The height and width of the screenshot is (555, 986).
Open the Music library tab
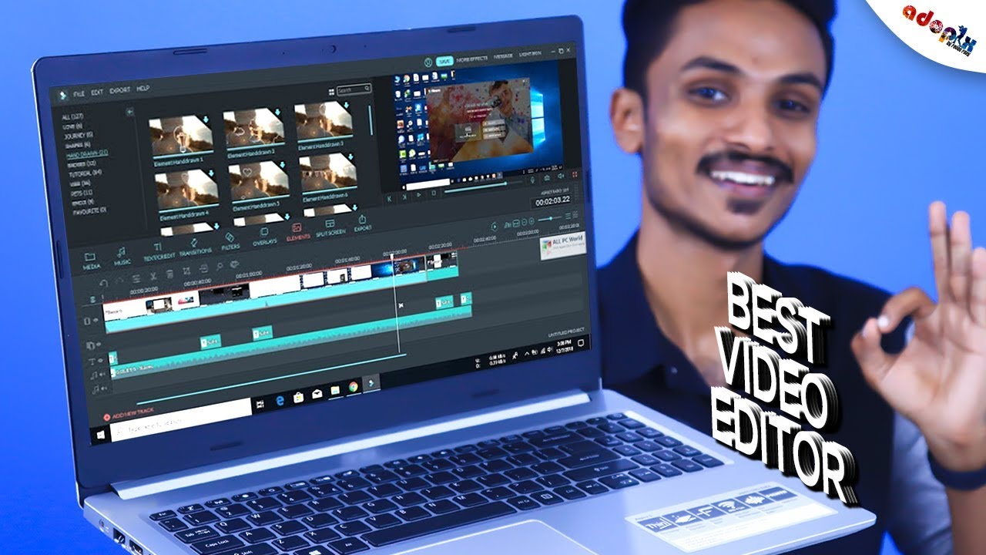point(122,256)
